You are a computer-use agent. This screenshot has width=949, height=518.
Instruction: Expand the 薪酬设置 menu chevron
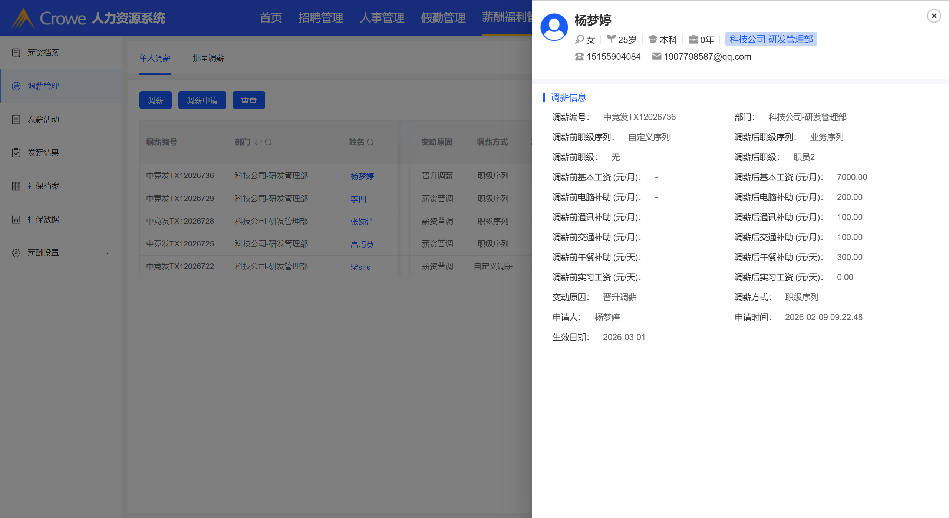tap(108, 253)
